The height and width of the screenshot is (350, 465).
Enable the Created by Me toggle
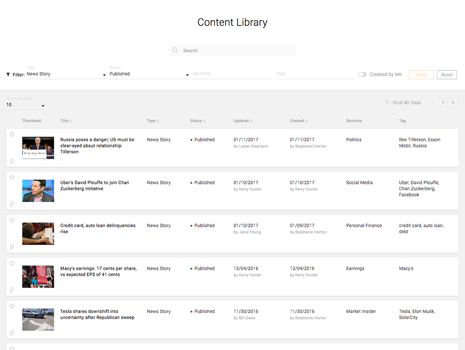pyautogui.click(x=362, y=74)
